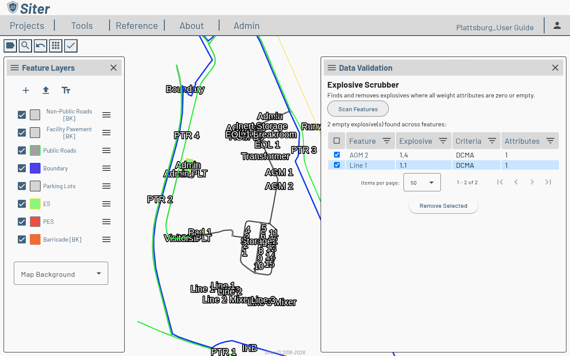Open Non-Public Roads layer options handle
Image resolution: width=570 pixels, height=356 pixels.
point(106,115)
